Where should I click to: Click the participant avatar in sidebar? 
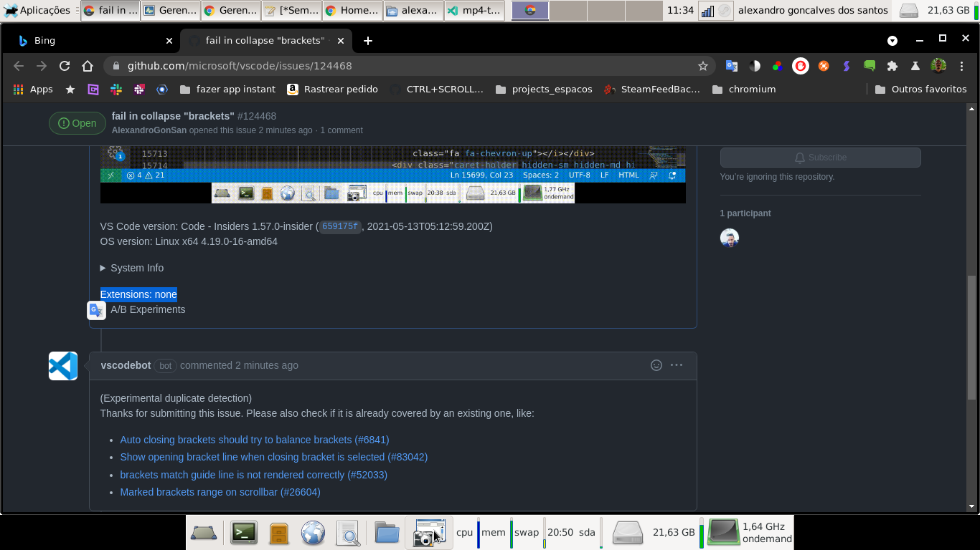pyautogui.click(x=730, y=238)
